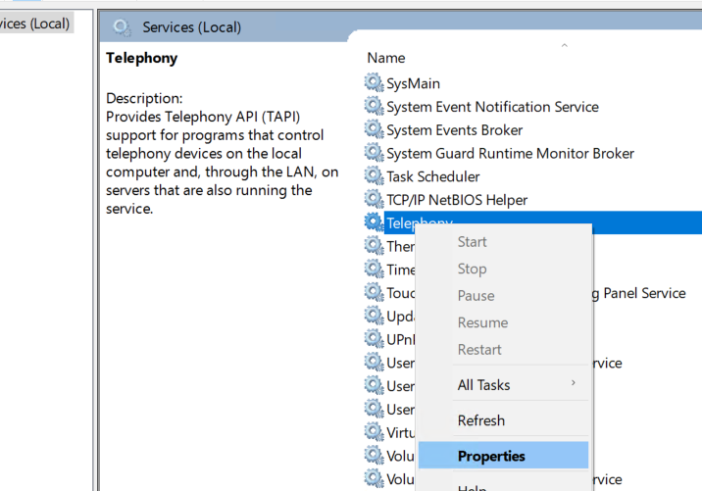Click the All Tasks submenu arrow
This screenshot has width=702, height=491.
tap(574, 383)
